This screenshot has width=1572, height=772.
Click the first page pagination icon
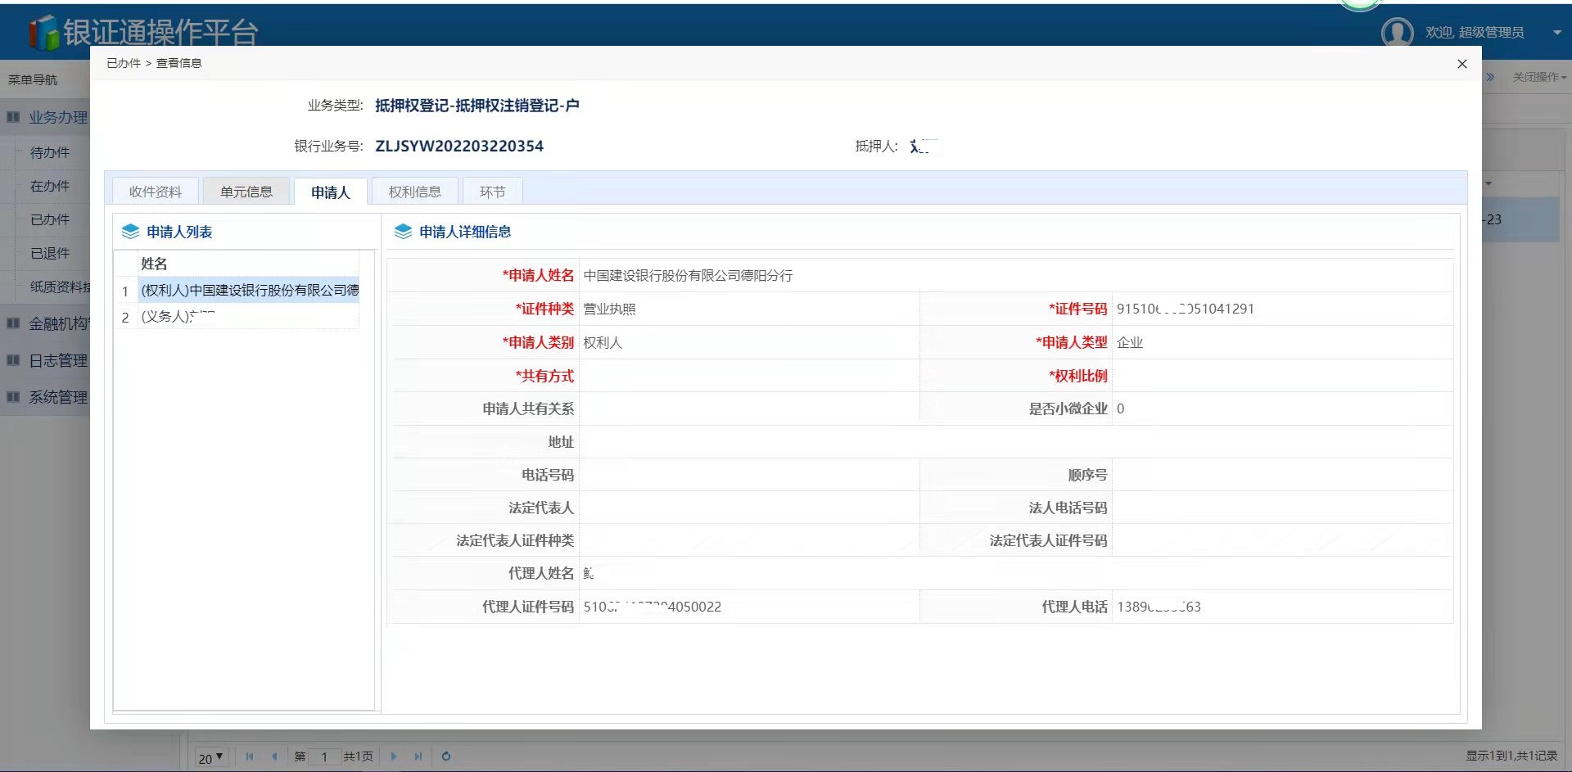click(250, 756)
